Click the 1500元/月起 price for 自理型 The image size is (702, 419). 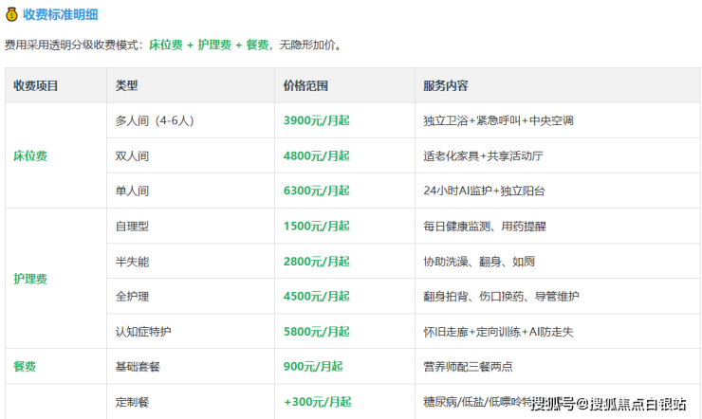316,226
